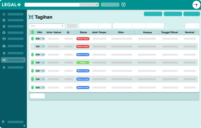Open settings via sidebar gear icon
201x128 pixels.
tap(4, 67)
